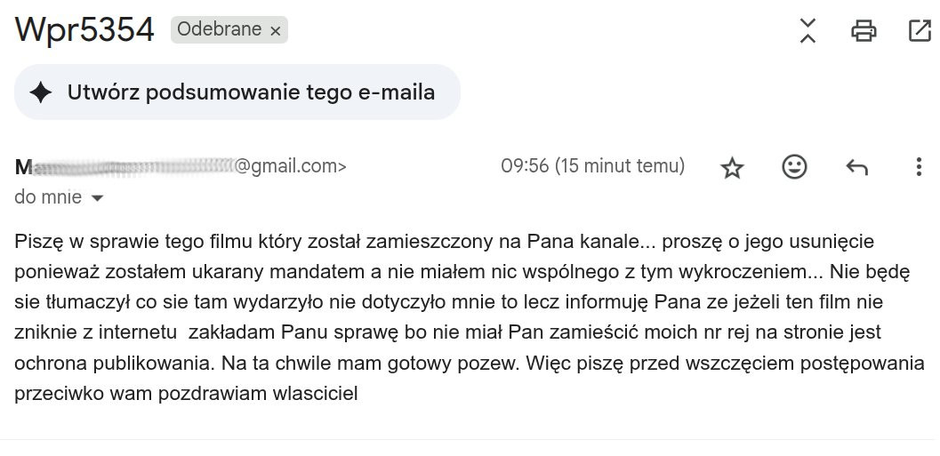Viewport: 940px width, 456px height.
Task: Click the Odebrane label chip
Action: click(x=219, y=30)
